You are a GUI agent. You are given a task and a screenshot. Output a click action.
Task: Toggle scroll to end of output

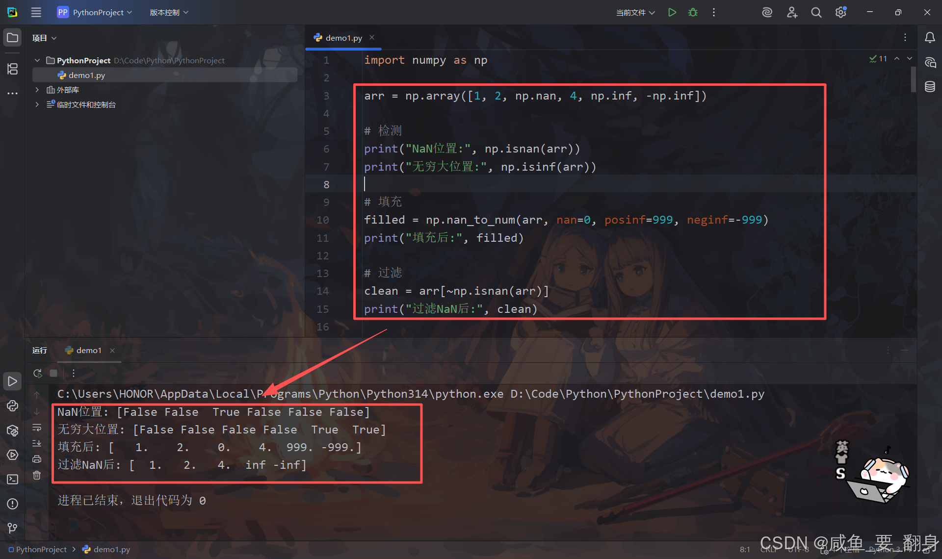pos(37,443)
